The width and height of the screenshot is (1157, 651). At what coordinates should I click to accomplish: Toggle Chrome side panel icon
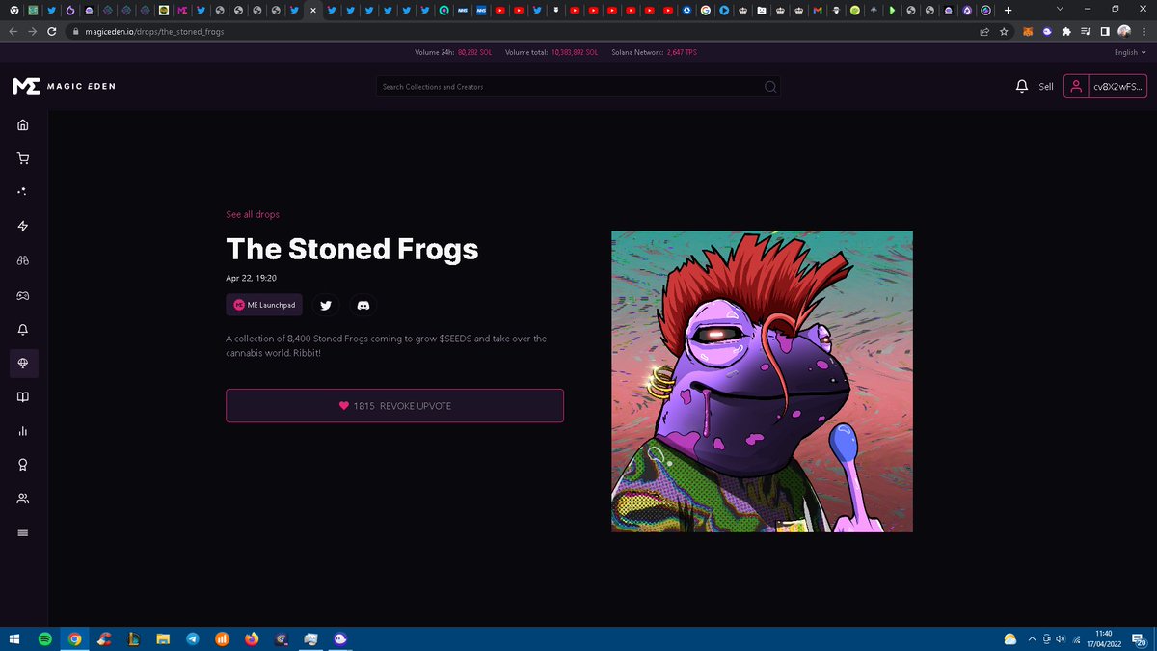pos(1105,31)
